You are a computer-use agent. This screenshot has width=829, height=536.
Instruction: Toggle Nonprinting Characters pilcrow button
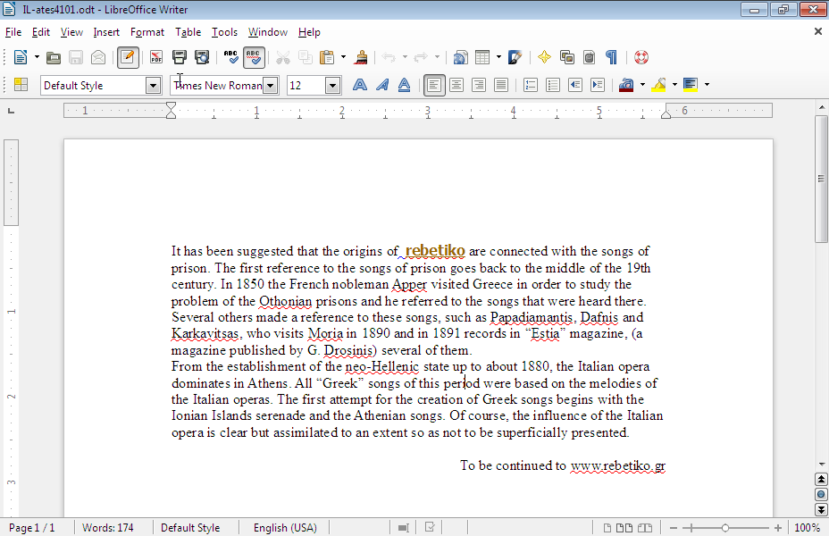click(611, 57)
